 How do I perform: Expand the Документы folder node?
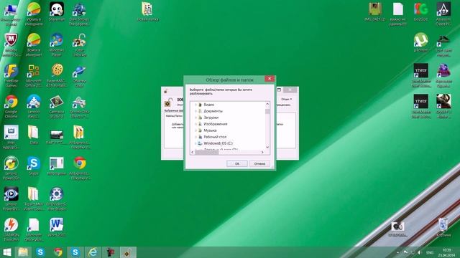click(195, 111)
